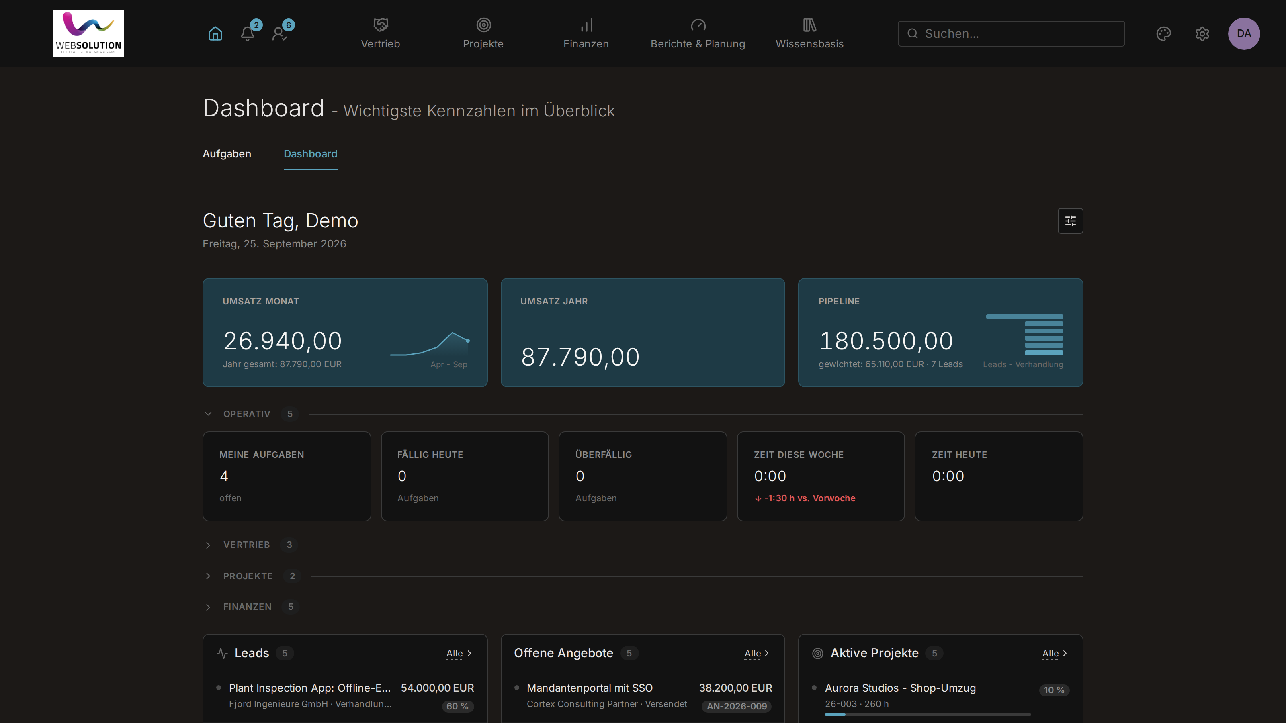Viewport: 1286px width, 723px height.
Task: Open notifications bell with badge 2
Action: 248,33
